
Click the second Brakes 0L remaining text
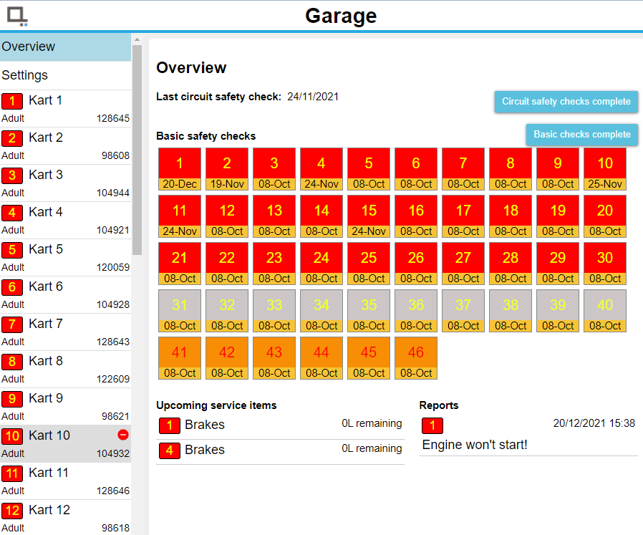pos(372,448)
